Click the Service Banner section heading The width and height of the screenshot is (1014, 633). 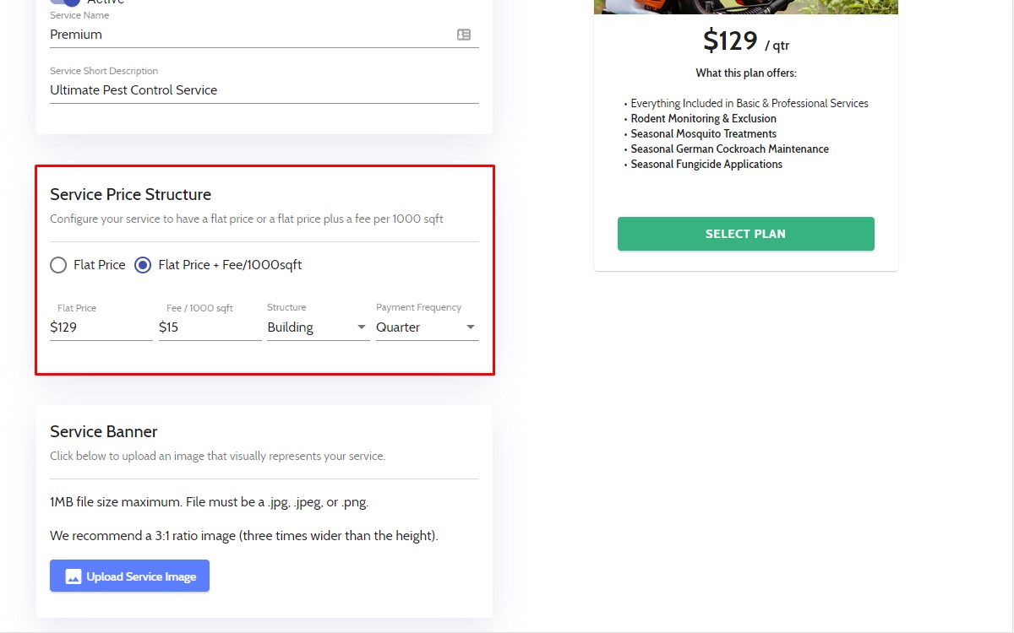pos(103,432)
